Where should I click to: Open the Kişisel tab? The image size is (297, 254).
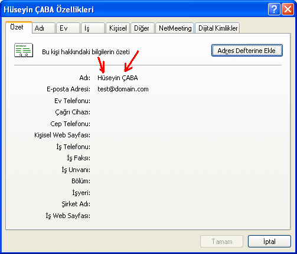click(118, 28)
